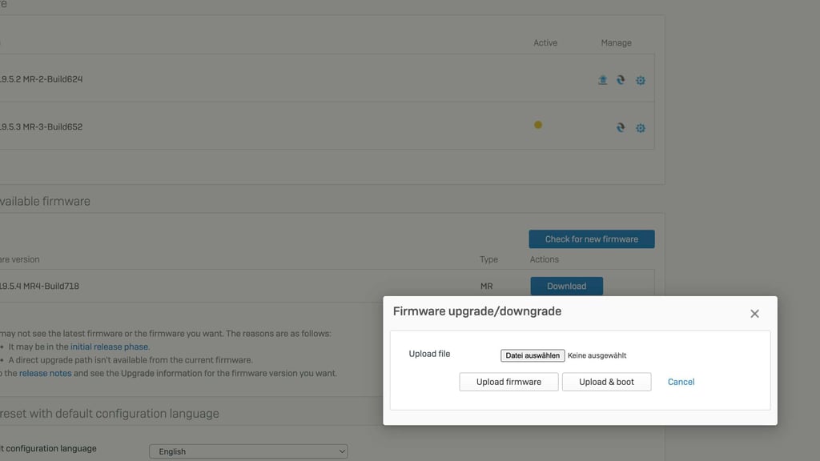Click Upload & boot button

point(606,382)
